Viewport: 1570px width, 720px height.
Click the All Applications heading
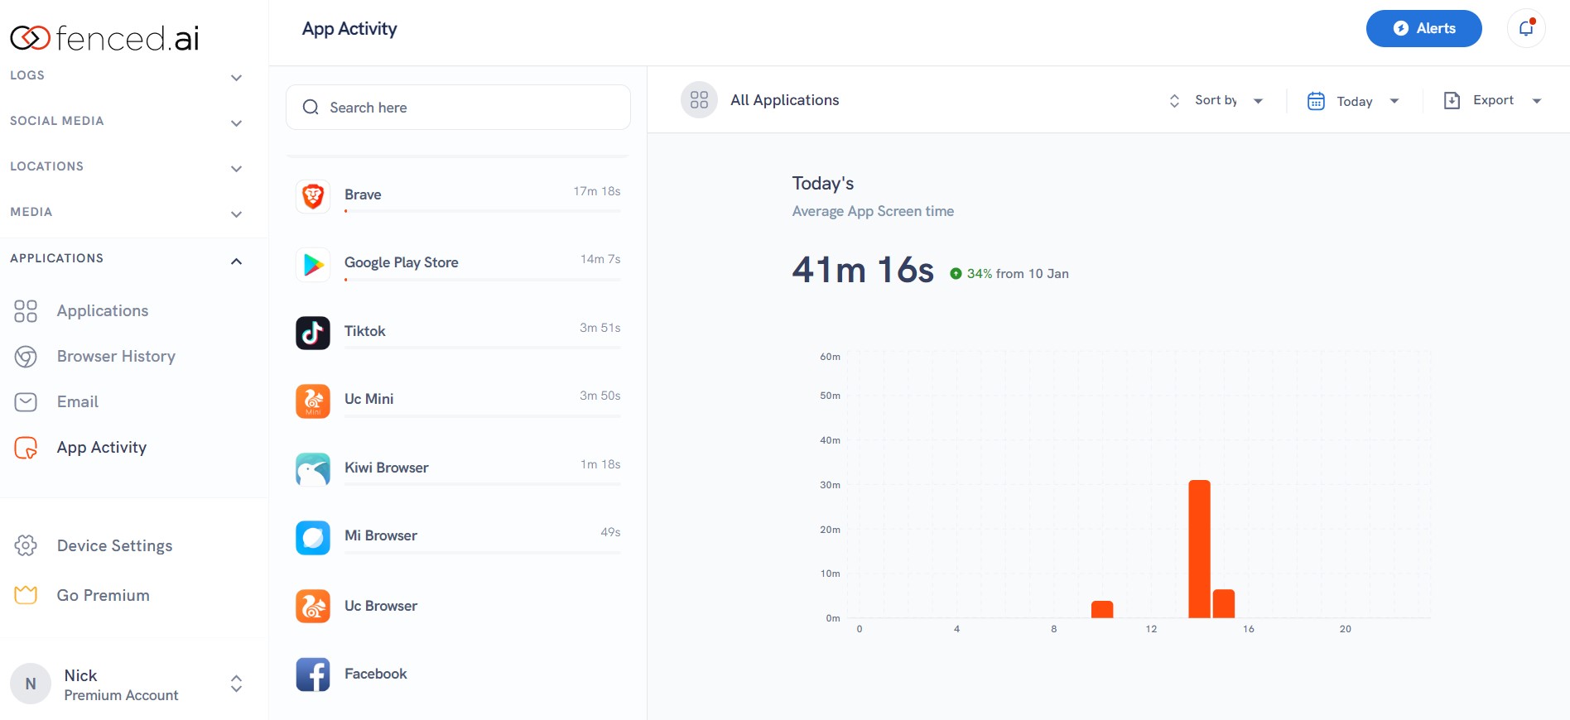pos(785,100)
